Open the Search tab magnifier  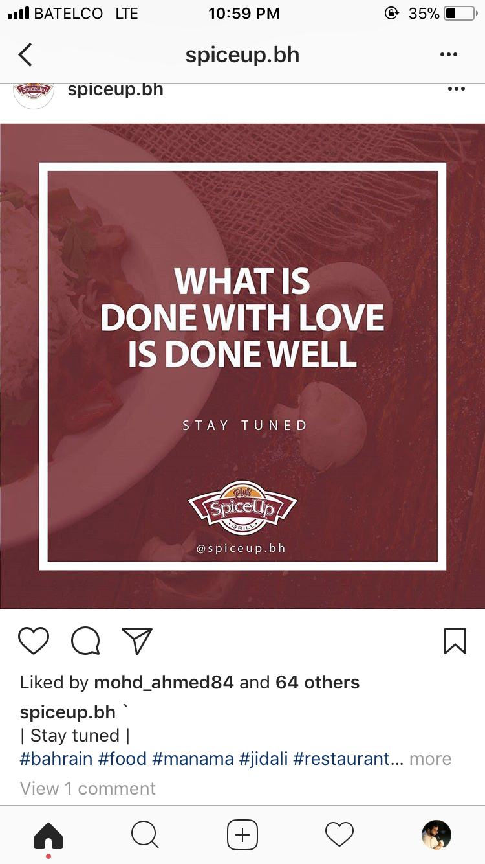(145, 835)
